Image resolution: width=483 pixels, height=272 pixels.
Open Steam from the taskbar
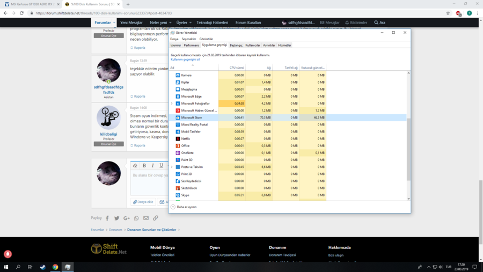pyautogui.click(x=43, y=267)
